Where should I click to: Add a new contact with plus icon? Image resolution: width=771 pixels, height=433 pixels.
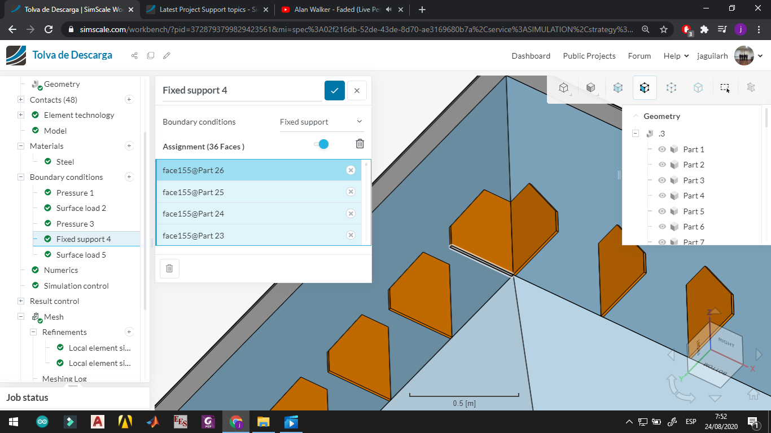tap(129, 99)
